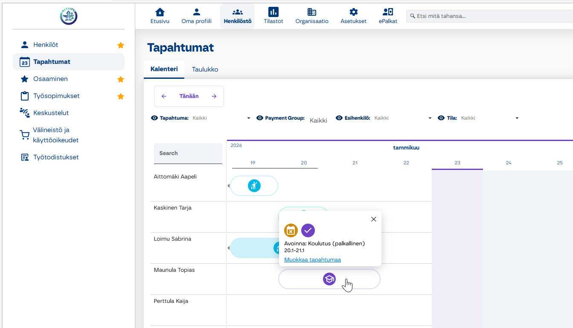Viewport: 573px width, 328px height.
Task: Click the Muokkaa tapahtumaa link
Action: pos(312,259)
